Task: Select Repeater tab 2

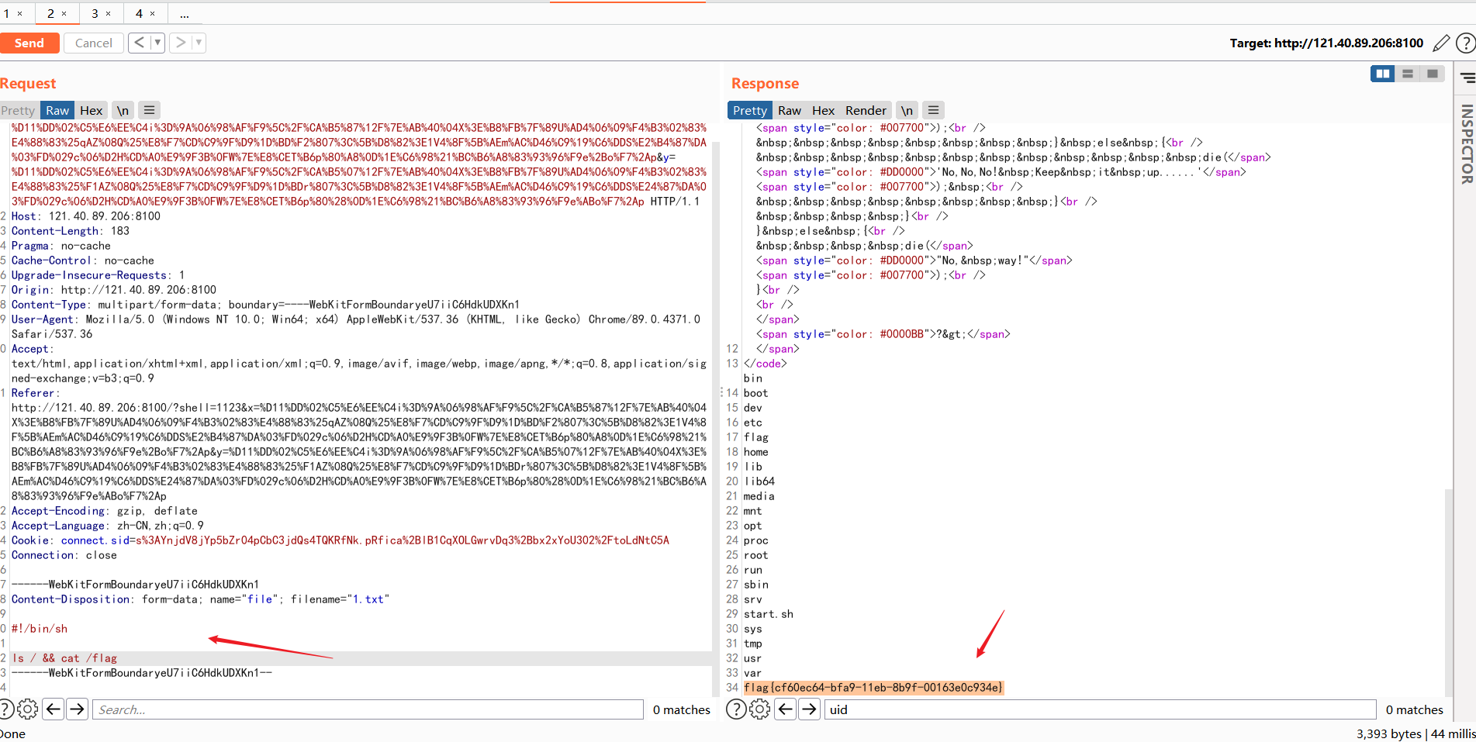Action: pos(50,13)
